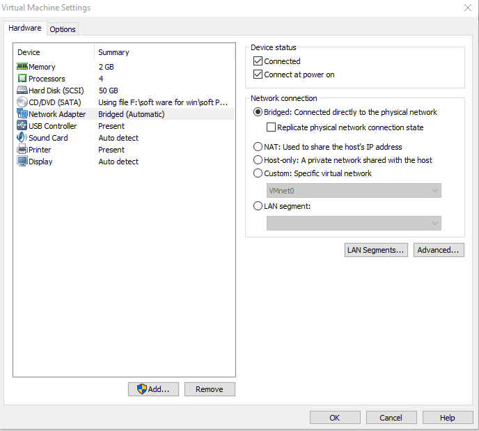This screenshot has width=479, height=431.
Task: Switch to the Options tab
Action: pyautogui.click(x=63, y=29)
